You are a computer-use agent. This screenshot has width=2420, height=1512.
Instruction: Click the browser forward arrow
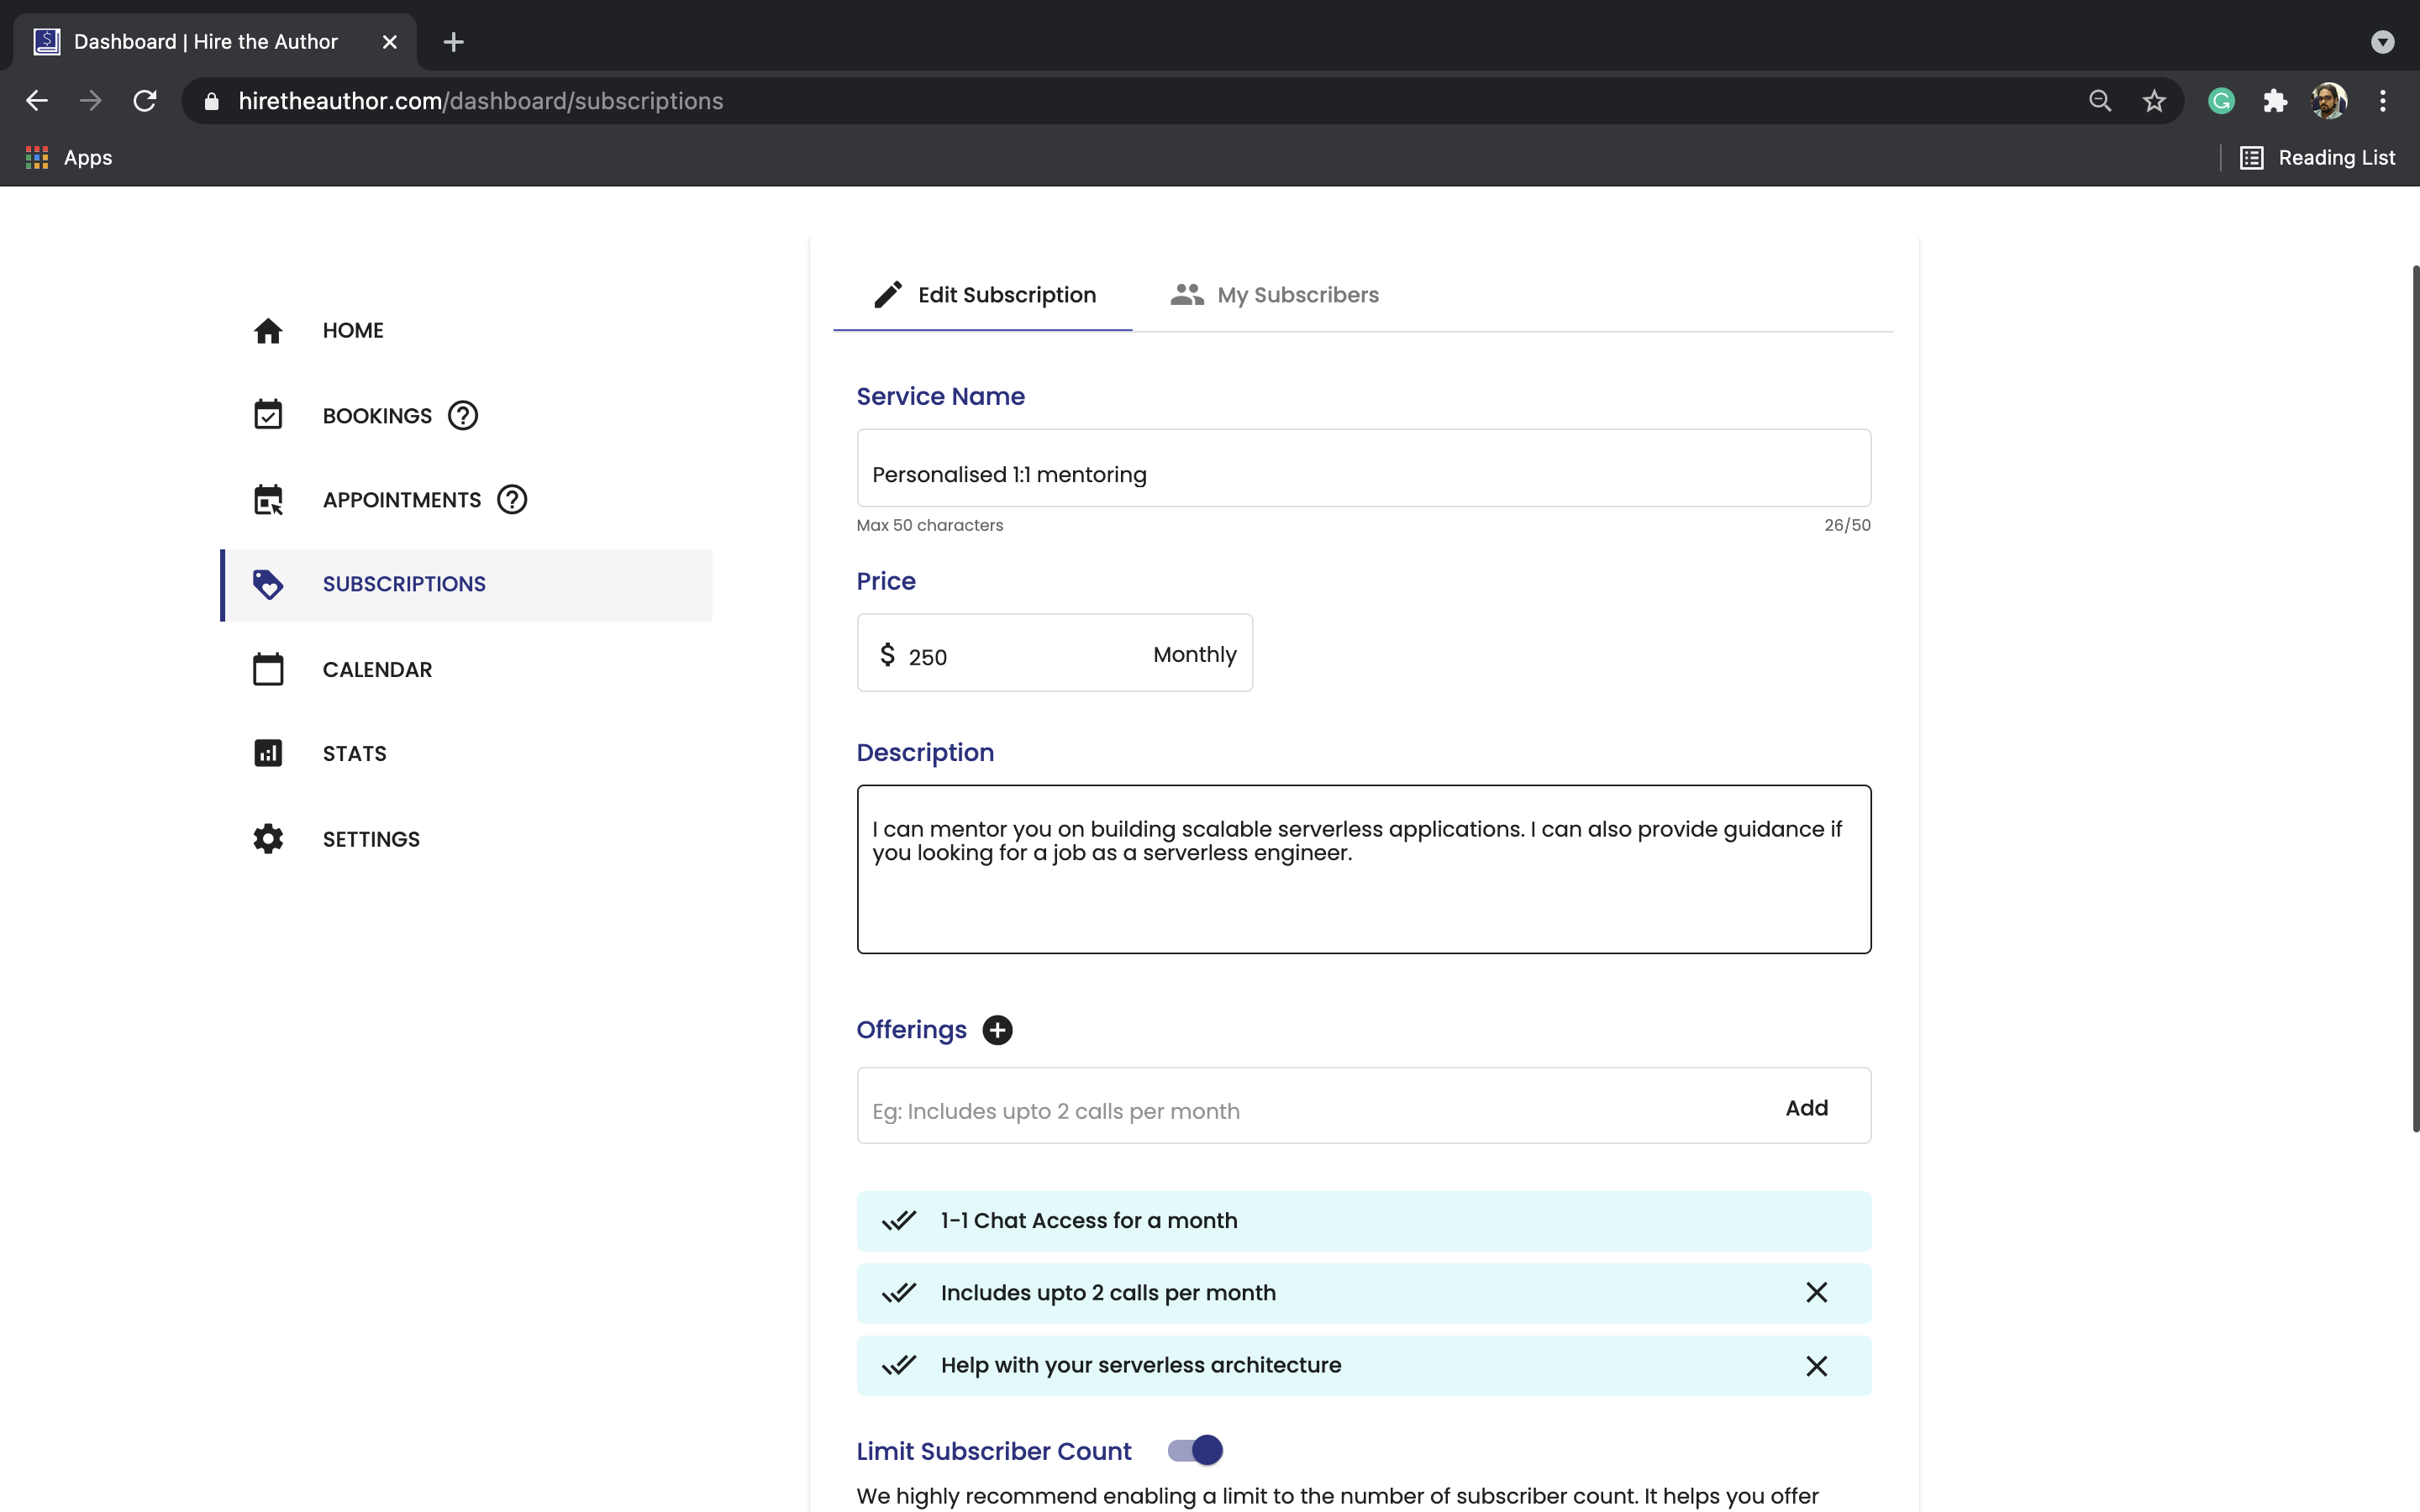pos(91,101)
